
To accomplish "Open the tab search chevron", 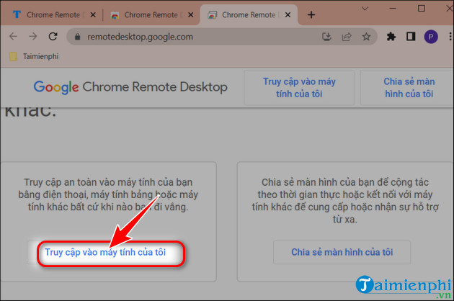I will (365, 9).
